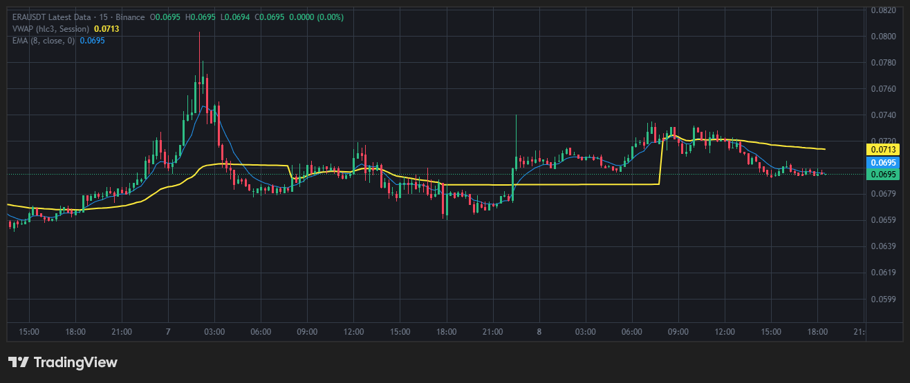This screenshot has height=383, width=910.
Task: Click the high value H0.0695 in the legend
Action: (x=201, y=17)
